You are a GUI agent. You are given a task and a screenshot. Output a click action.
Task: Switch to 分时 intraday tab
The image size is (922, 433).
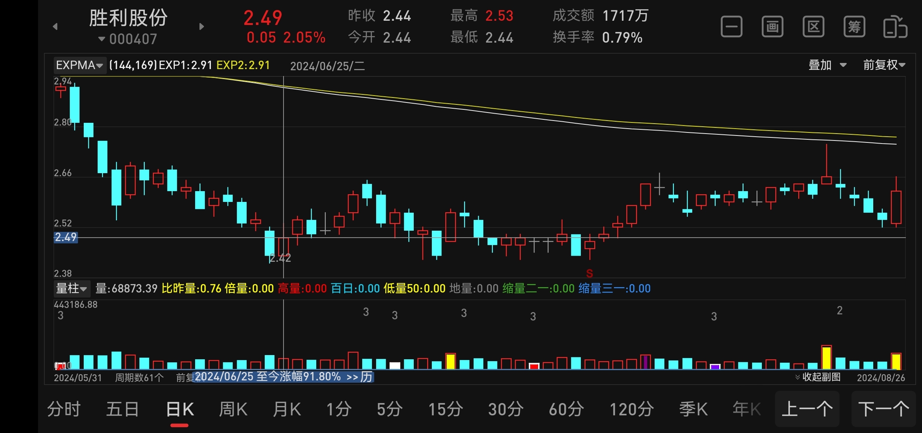point(64,409)
